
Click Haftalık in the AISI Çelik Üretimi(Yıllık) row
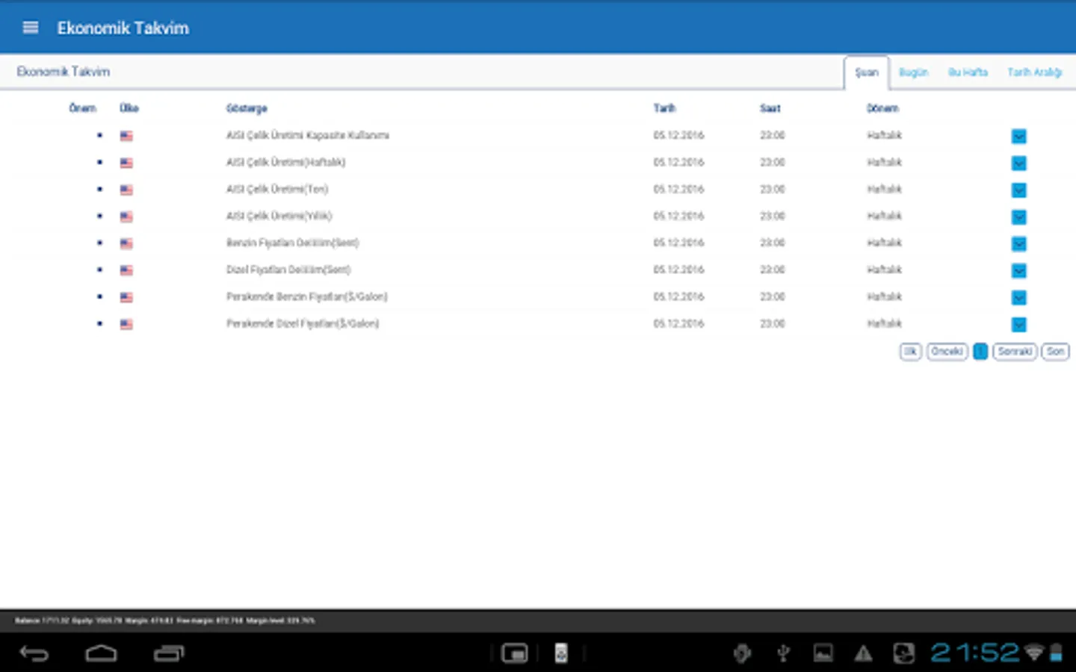tap(885, 216)
